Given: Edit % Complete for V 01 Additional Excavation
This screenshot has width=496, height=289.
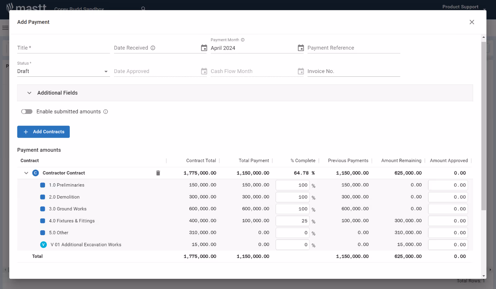Looking at the screenshot, I should coord(292,245).
